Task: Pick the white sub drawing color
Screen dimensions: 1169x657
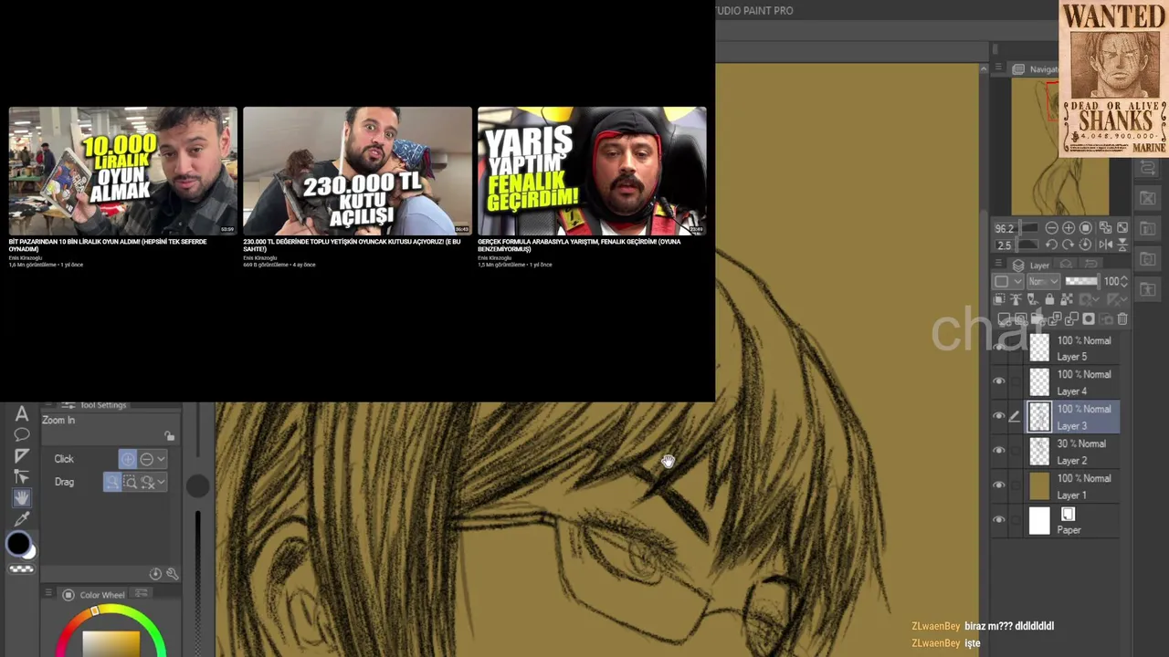Action: [30, 551]
